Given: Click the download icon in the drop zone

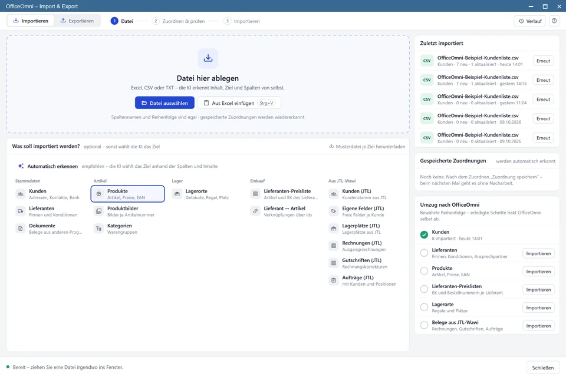Looking at the screenshot, I should tap(208, 58).
